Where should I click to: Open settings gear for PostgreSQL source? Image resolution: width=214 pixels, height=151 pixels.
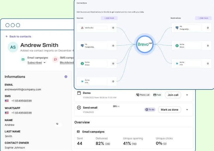point(113,46)
